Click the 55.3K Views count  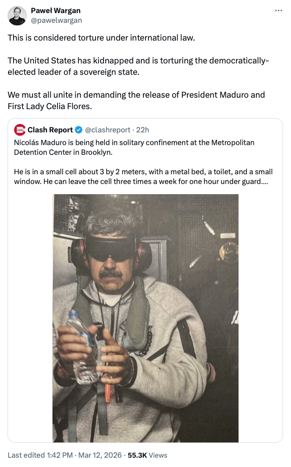coord(147,455)
